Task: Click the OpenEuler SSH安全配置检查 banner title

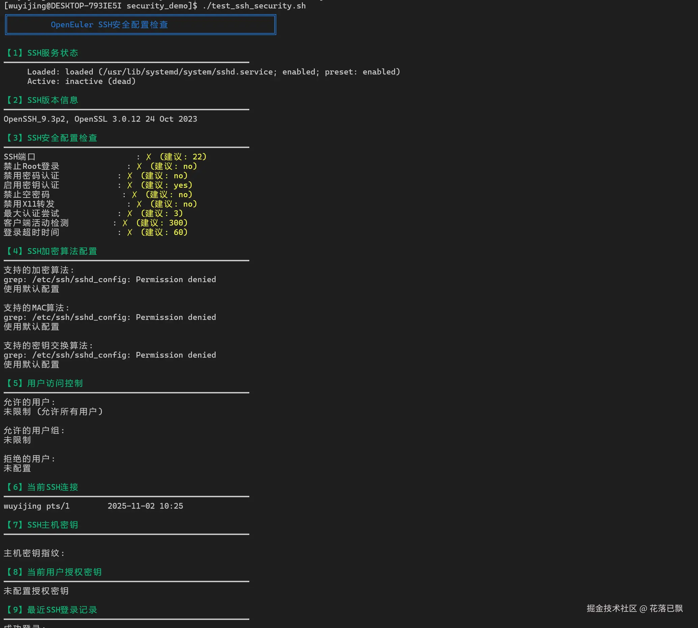Action: 109,25
